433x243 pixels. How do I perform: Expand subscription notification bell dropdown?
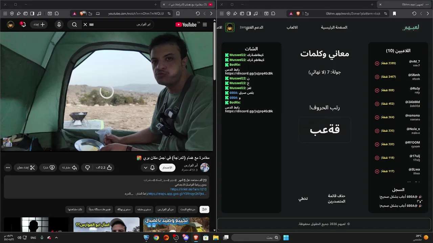(x=149, y=167)
